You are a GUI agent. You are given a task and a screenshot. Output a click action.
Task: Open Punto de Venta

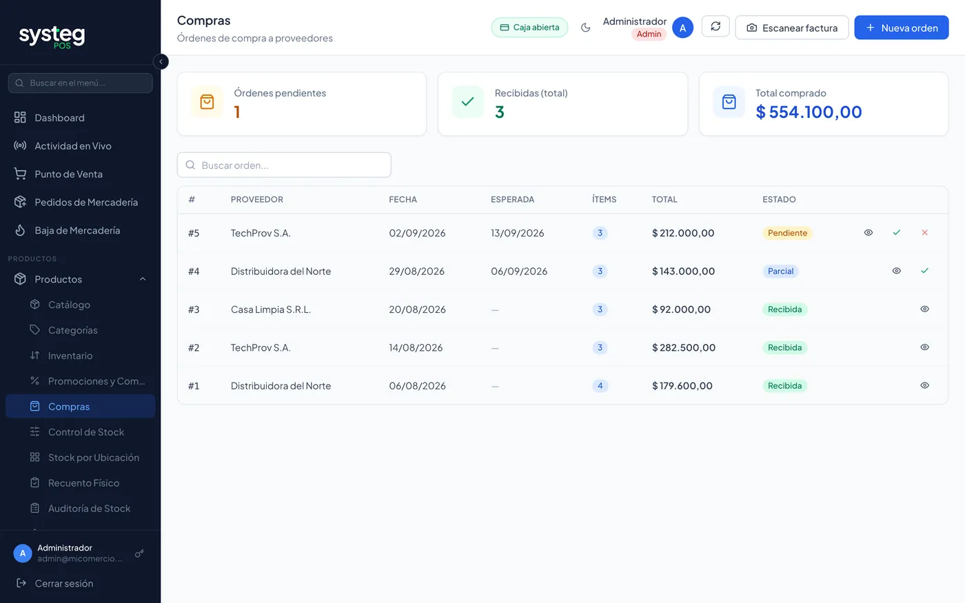(x=80, y=174)
